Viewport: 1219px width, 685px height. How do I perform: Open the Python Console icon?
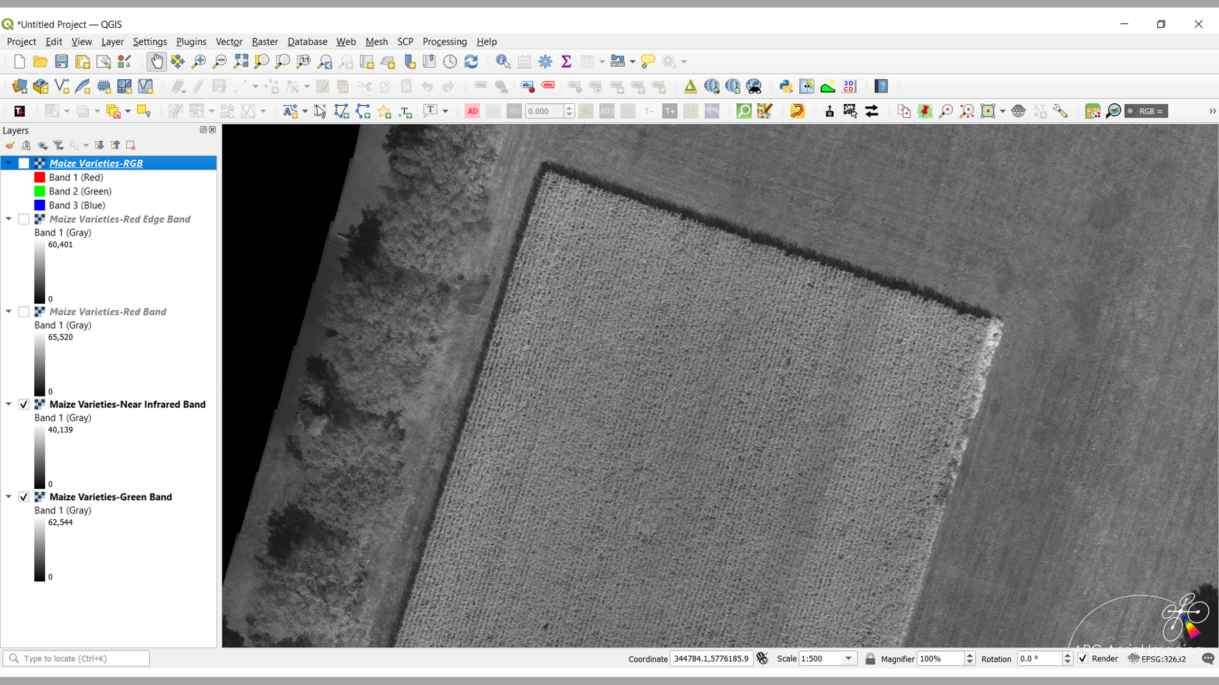786,86
